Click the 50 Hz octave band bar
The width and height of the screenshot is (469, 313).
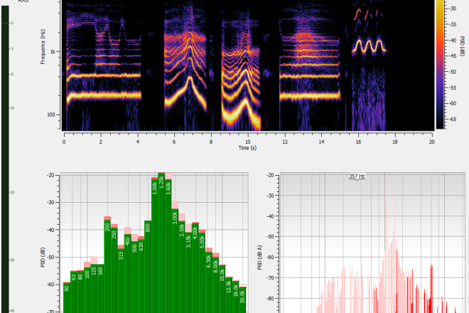[x=67, y=295]
